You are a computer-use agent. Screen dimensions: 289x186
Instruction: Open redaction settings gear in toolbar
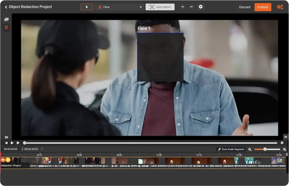pos(201,7)
